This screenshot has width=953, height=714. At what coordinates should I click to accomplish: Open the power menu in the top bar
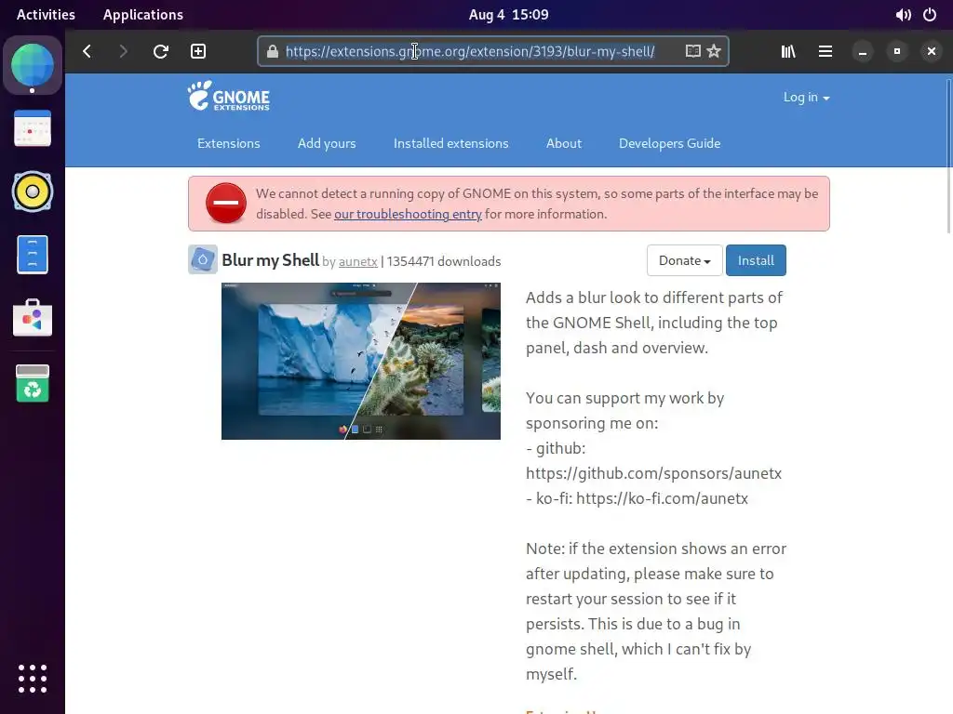(930, 15)
